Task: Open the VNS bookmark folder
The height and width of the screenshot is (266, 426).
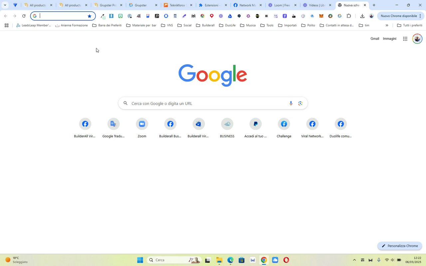Action: (x=167, y=25)
